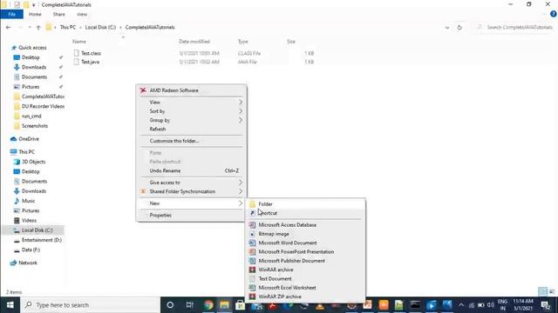
Task: Open Give access to submenu
Action: click(192, 183)
